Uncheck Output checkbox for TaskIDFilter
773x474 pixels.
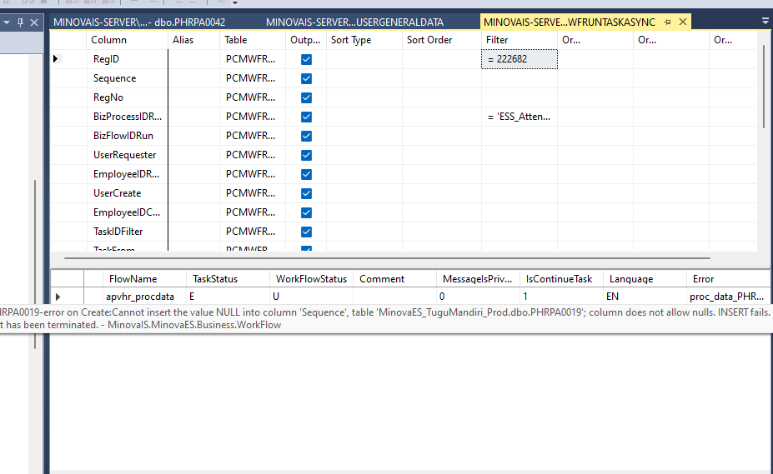point(306,232)
